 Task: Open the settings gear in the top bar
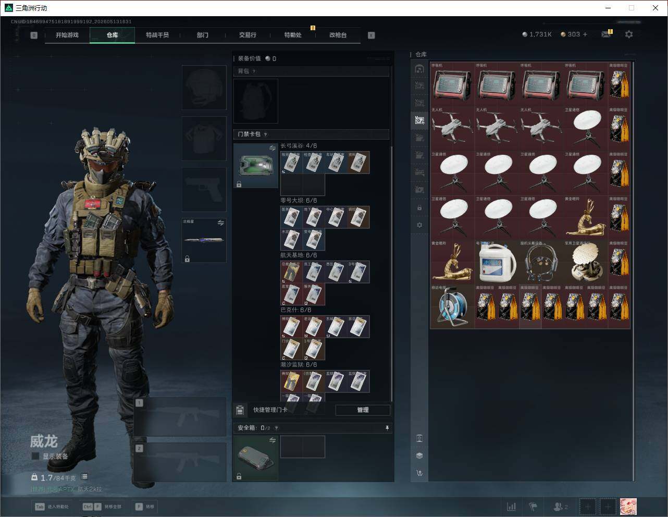(x=629, y=34)
